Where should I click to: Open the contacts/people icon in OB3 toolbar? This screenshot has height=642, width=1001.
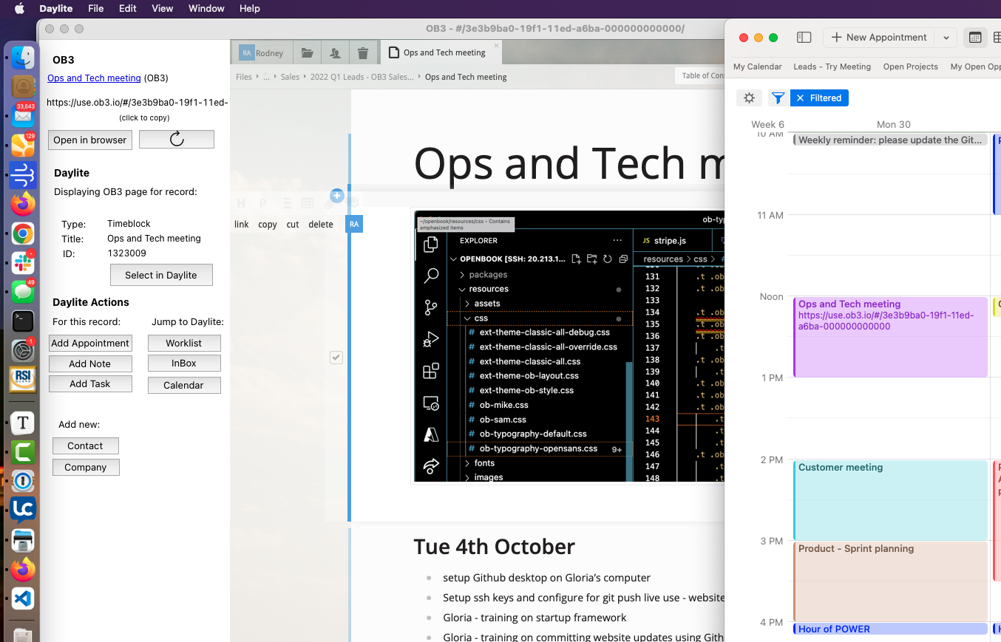pyautogui.click(x=335, y=53)
